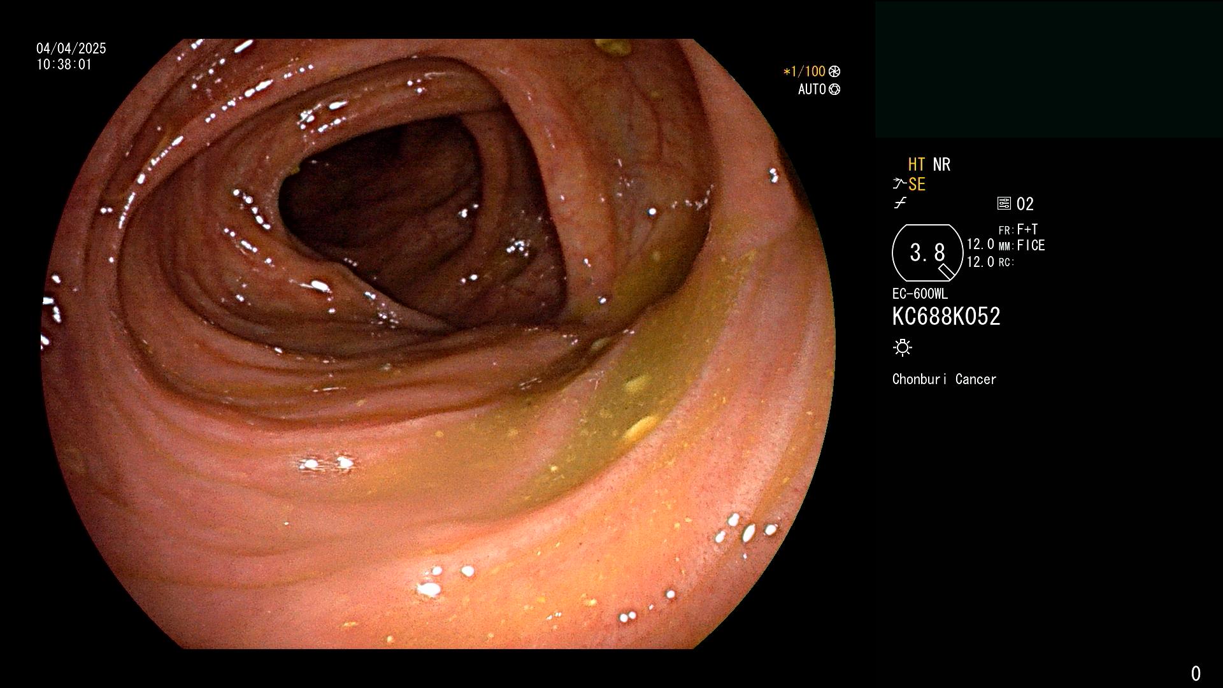Click the *1/100 shutter speed value
The width and height of the screenshot is (1223, 688).
click(x=805, y=71)
